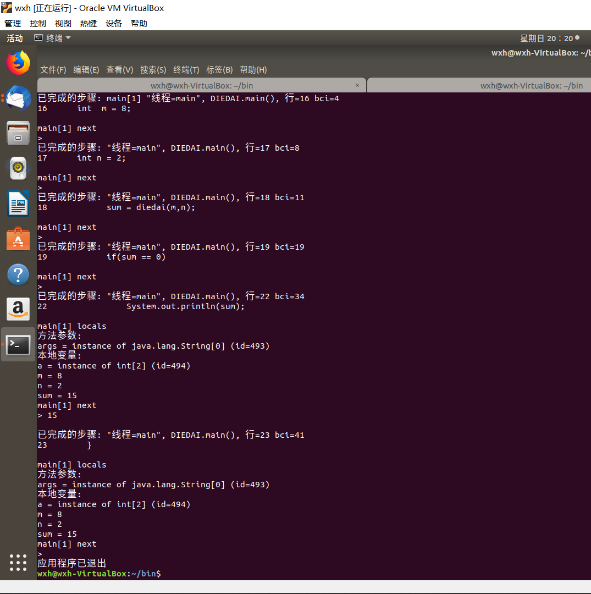This screenshot has height=594, width=591.
Task: Show all applications grid
Action: tap(18, 563)
